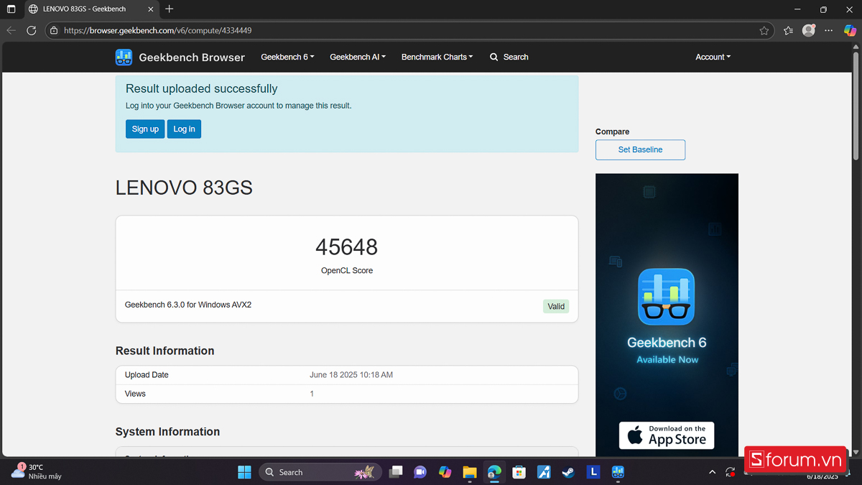Open Microsoft Store from the taskbar
Viewport: 862px width, 485px height.
click(519, 472)
